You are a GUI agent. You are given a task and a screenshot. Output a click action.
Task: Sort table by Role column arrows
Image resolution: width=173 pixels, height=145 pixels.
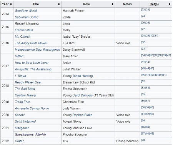tap(112, 4)
